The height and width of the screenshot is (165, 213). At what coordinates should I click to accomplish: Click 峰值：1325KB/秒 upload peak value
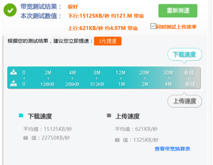pos(137,140)
